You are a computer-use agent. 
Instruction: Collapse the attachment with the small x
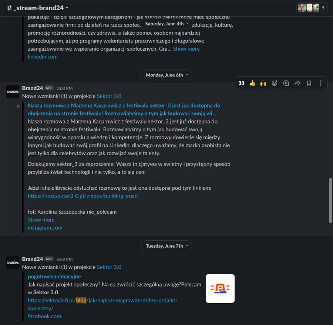coord(18,106)
